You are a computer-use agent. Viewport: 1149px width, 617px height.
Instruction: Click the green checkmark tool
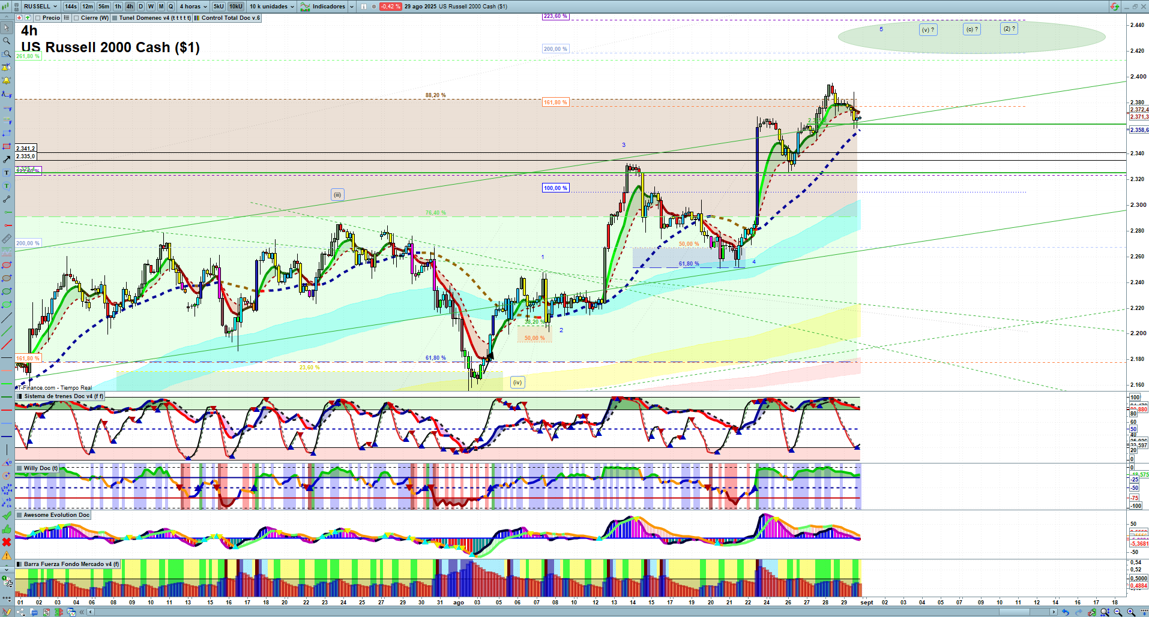(7, 516)
